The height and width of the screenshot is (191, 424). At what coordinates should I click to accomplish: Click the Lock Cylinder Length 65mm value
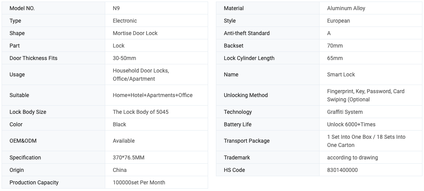click(335, 58)
